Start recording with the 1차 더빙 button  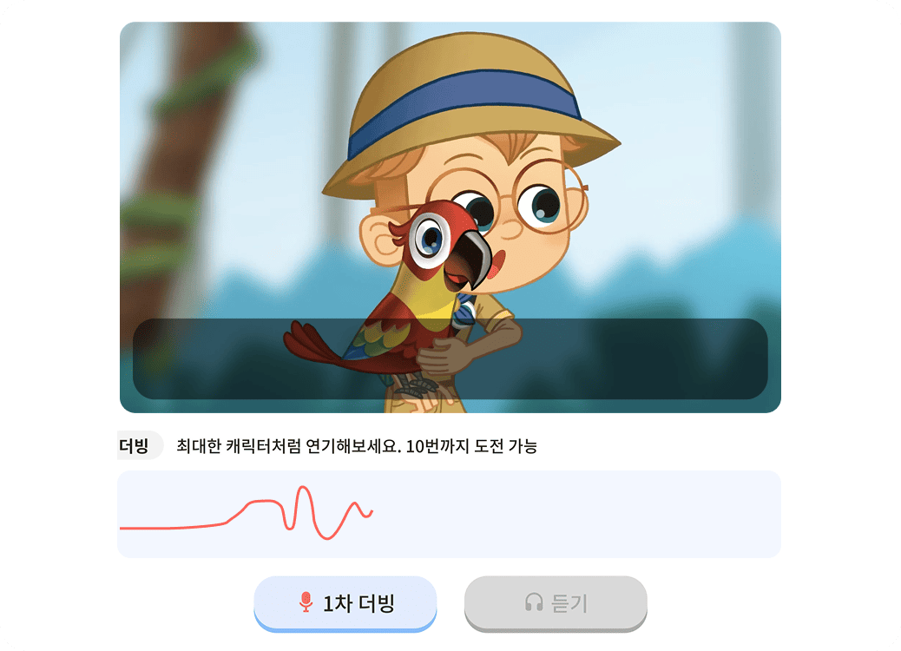pos(345,603)
